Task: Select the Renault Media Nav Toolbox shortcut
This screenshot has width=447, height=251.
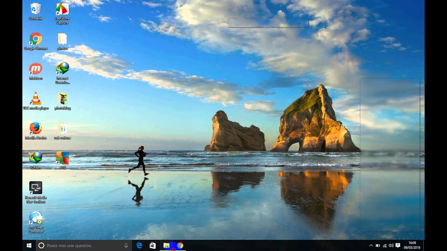Action: (x=36, y=192)
